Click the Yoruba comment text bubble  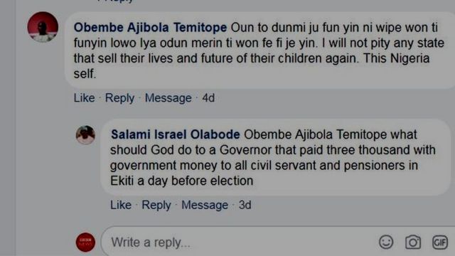[x=260, y=50]
